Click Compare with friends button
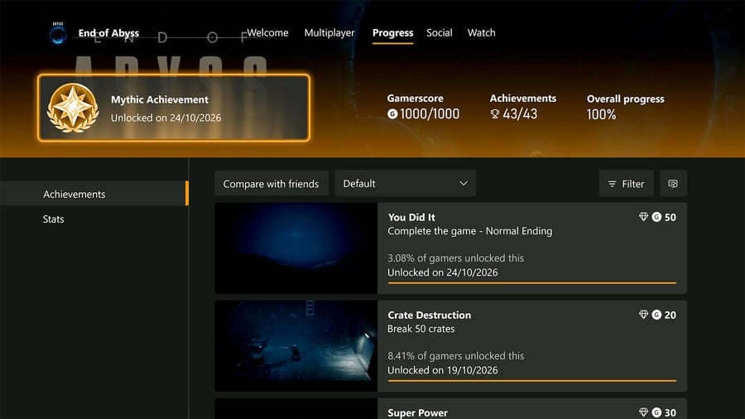 (271, 183)
